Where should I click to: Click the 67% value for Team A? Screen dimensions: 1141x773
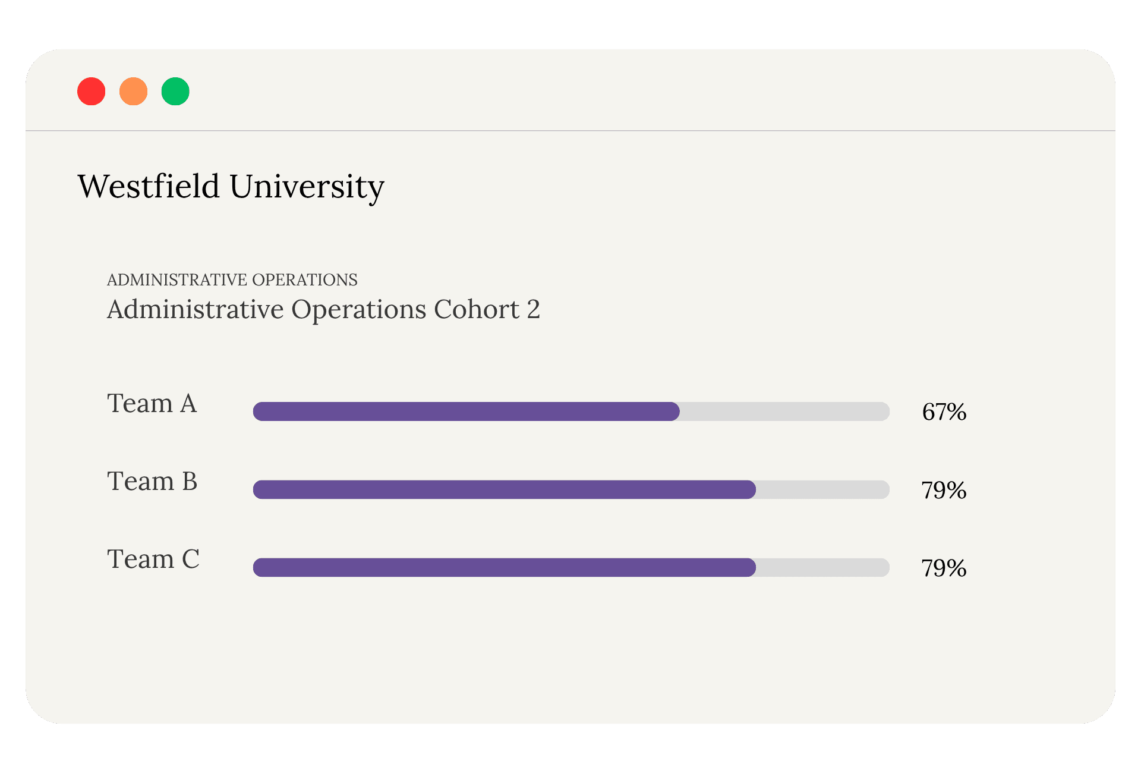pos(944,411)
